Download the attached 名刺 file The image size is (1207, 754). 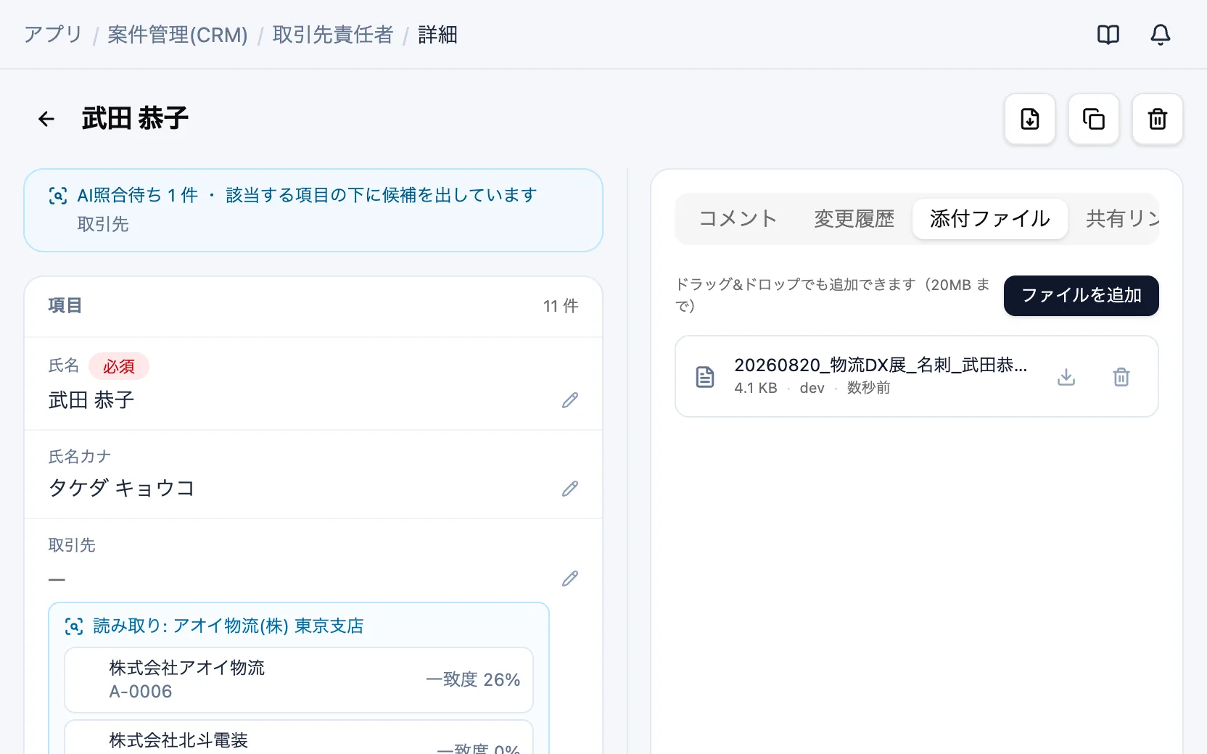[x=1066, y=377]
